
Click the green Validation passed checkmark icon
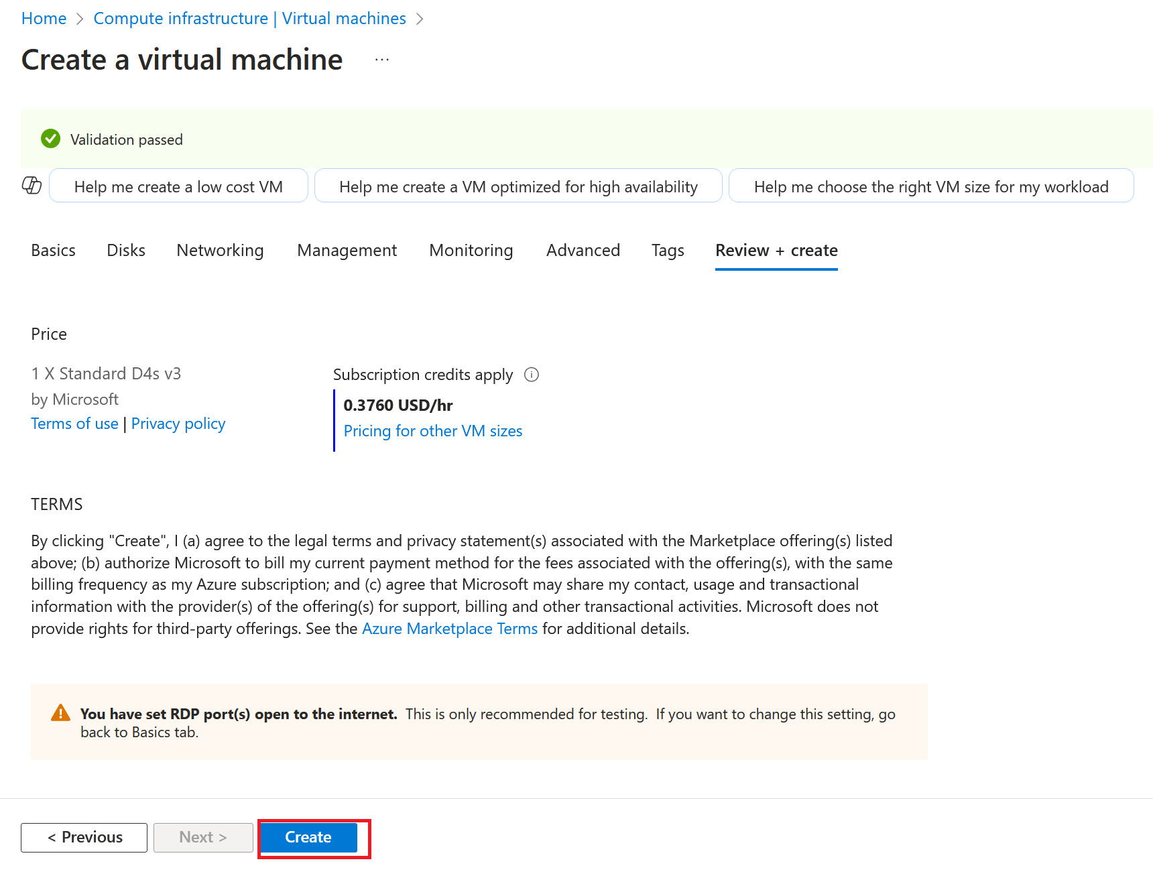50,139
